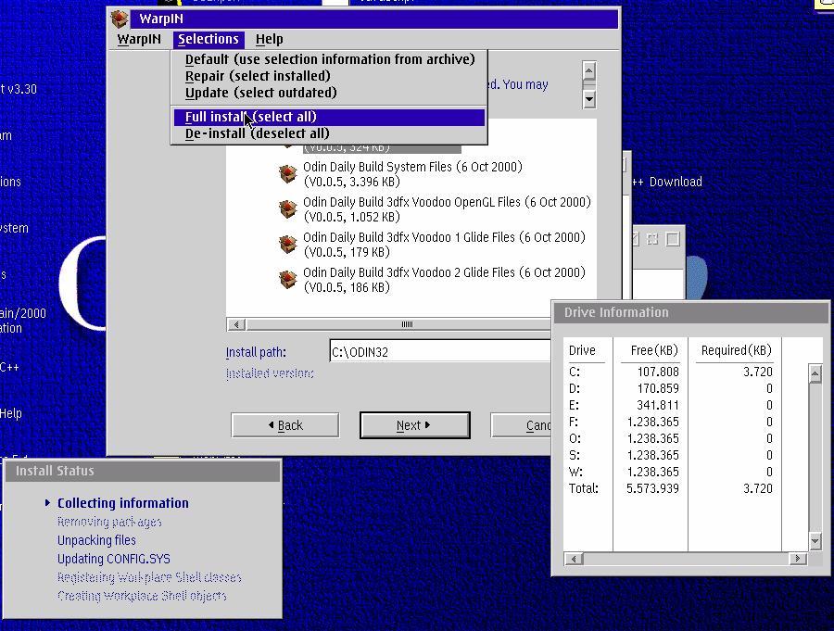Viewport: 834px width, 631px height.
Task: Click the 'Installed version:' label
Action: (x=270, y=374)
